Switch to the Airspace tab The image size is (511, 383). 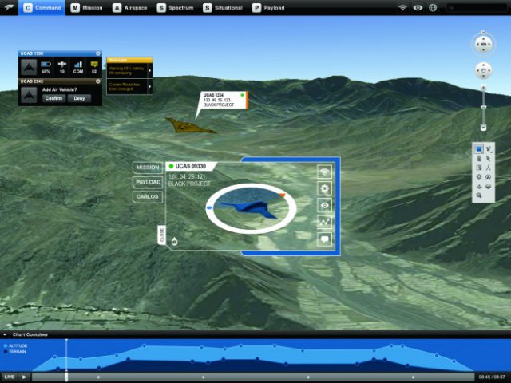point(133,8)
